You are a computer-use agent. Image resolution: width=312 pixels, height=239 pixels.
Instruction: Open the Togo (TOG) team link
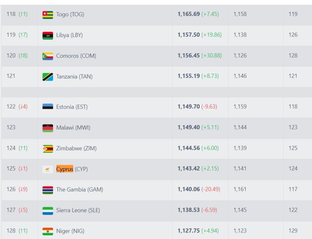coord(70,14)
